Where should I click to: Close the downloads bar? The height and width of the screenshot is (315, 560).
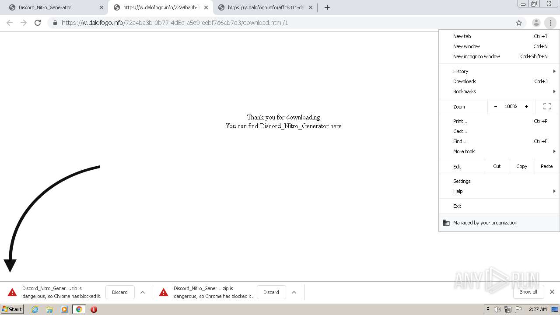click(x=552, y=292)
